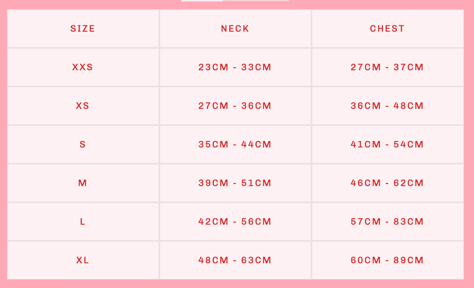Select chest range 36CM - 48CM
This screenshot has width=474, height=288.
(x=387, y=106)
